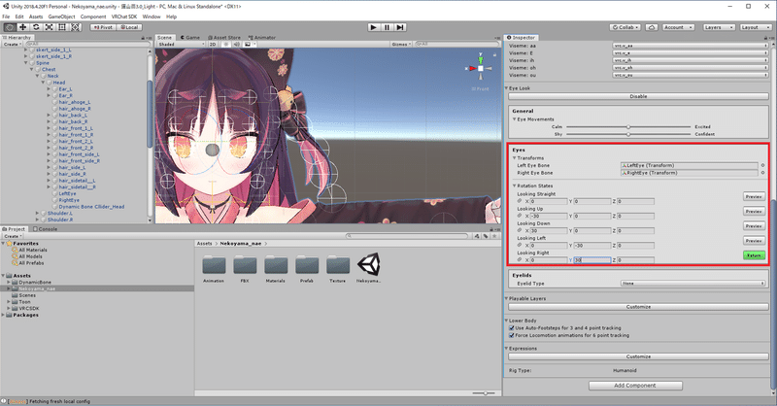Select the Hand tool in toolbar
Screen dimensions: 777x406
click(x=10, y=27)
